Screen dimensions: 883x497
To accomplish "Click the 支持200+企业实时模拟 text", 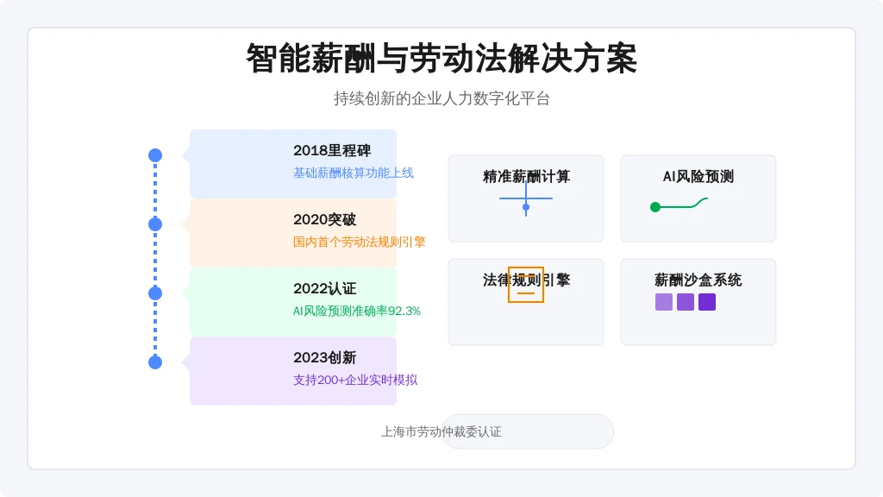I will 355,380.
